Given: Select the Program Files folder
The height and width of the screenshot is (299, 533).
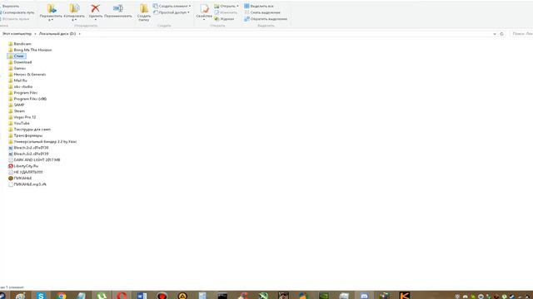Looking at the screenshot, I should pyautogui.click(x=22, y=92).
